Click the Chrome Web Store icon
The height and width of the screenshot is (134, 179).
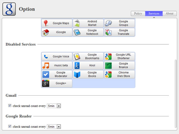[108, 74]
